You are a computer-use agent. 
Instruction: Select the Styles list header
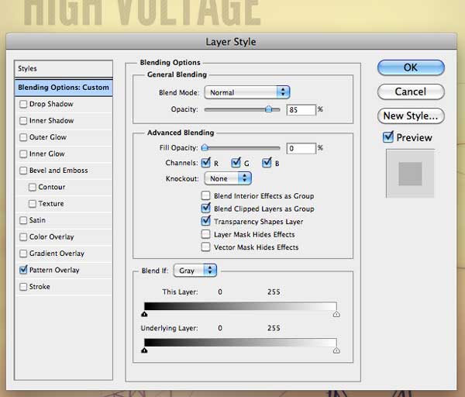click(64, 68)
